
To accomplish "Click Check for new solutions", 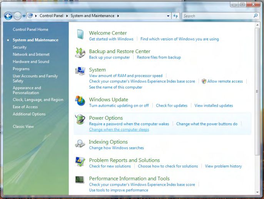I will [110, 166].
